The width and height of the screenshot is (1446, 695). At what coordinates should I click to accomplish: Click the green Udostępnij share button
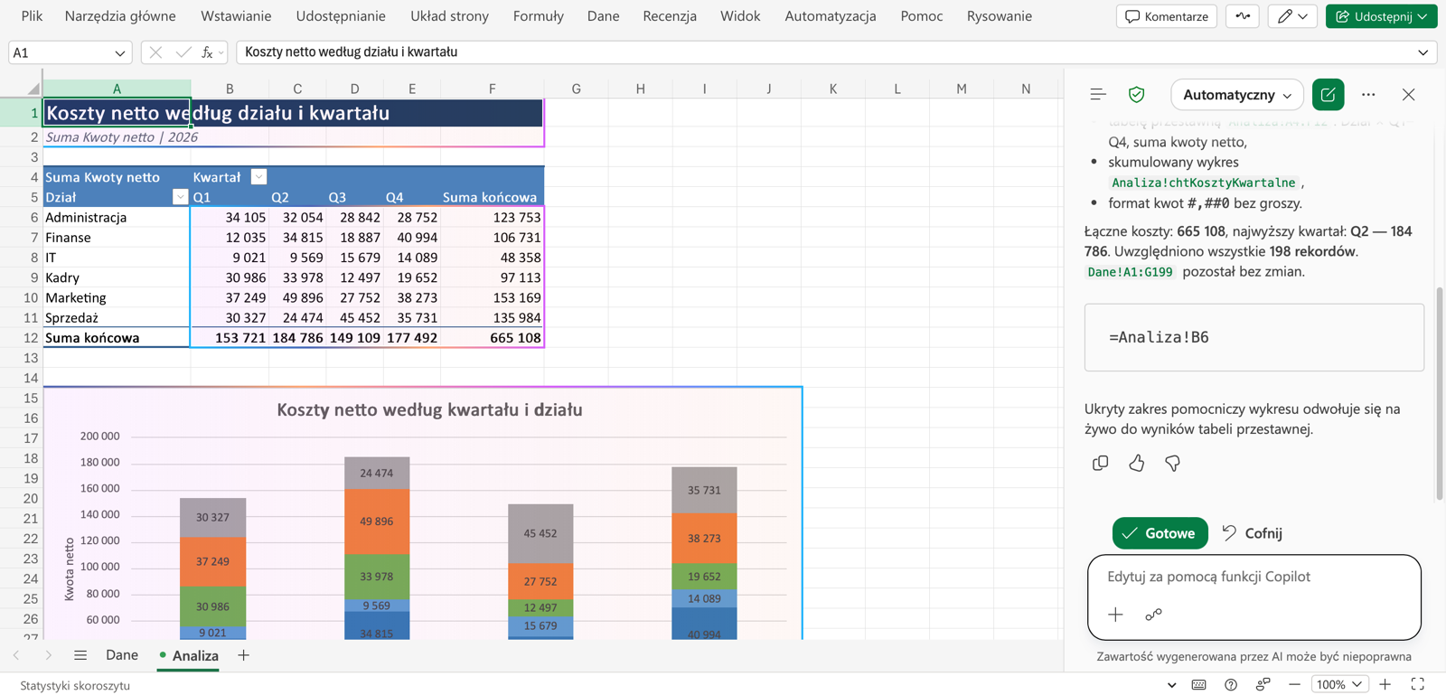click(x=1381, y=16)
